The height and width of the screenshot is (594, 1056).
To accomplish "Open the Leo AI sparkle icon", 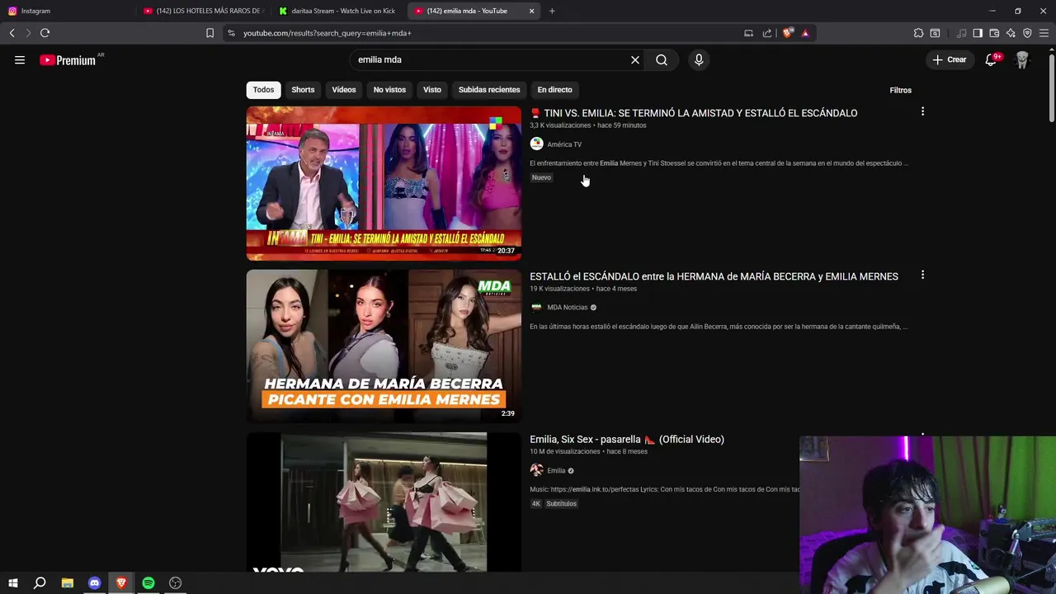I will click(x=1011, y=33).
